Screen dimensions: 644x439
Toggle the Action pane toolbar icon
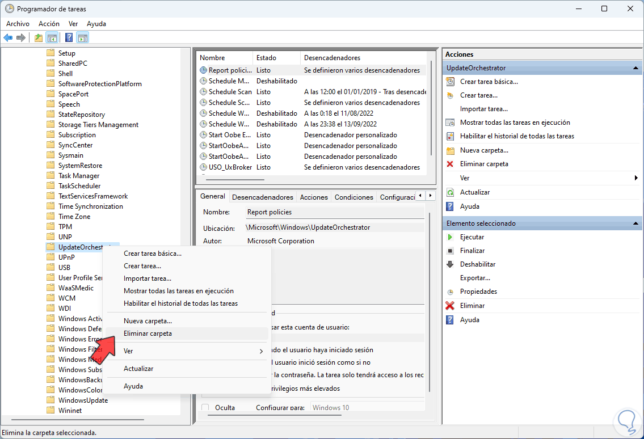pyautogui.click(x=82, y=38)
